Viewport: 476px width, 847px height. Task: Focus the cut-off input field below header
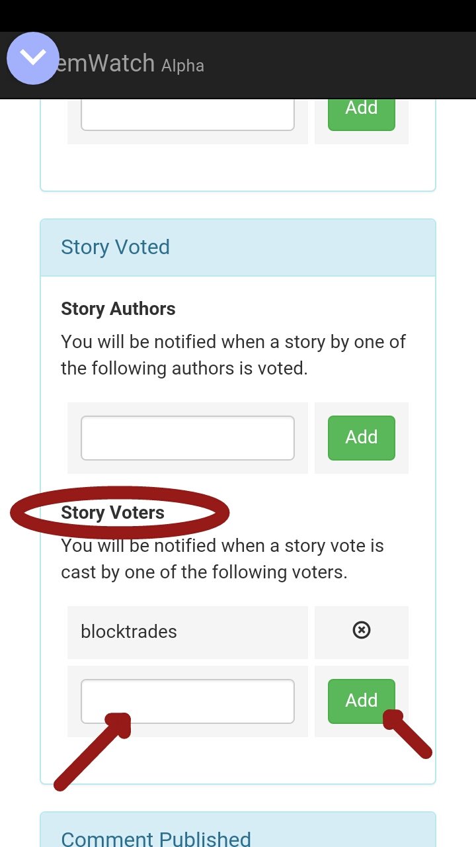pyautogui.click(x=188, y=115)
